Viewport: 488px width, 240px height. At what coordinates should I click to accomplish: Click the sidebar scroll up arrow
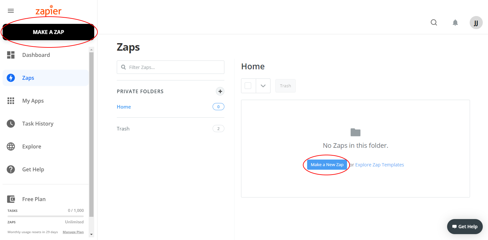point(91,49)
